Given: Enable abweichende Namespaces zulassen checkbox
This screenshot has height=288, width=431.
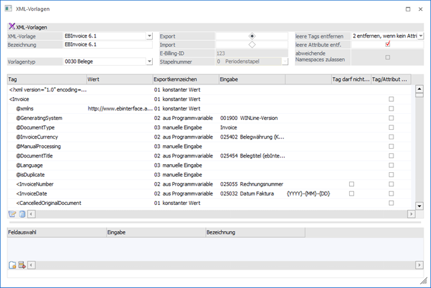Looking at the screenshot, I should (387, 57).
